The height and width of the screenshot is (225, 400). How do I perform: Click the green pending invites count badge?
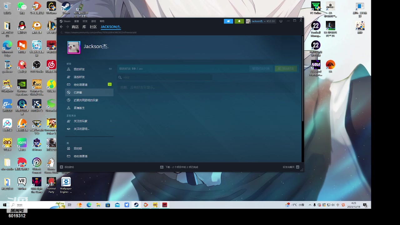110,84
